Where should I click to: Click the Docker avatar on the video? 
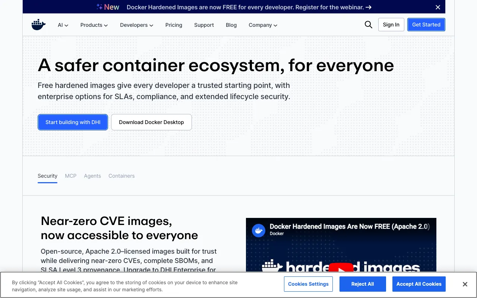pyautogui.click(x=259, y=231)
